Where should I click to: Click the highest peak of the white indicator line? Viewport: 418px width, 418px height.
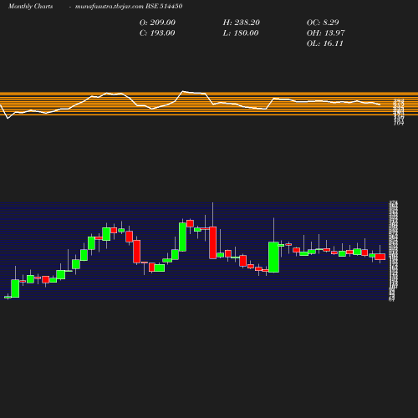[x=183, y=91]
